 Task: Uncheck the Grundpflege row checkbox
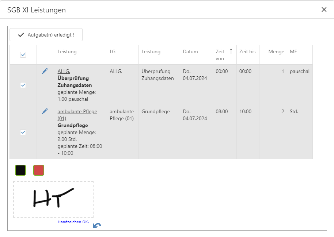(x=23, y=132)
